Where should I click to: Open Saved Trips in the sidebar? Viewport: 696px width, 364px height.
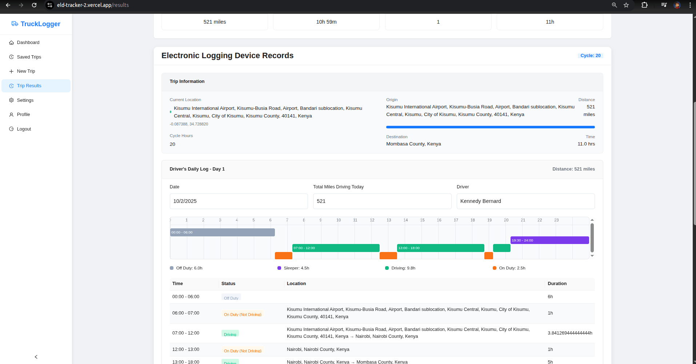29,57
